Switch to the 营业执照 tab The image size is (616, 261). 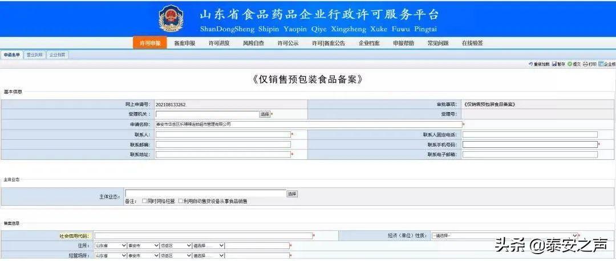pos(35,55)
